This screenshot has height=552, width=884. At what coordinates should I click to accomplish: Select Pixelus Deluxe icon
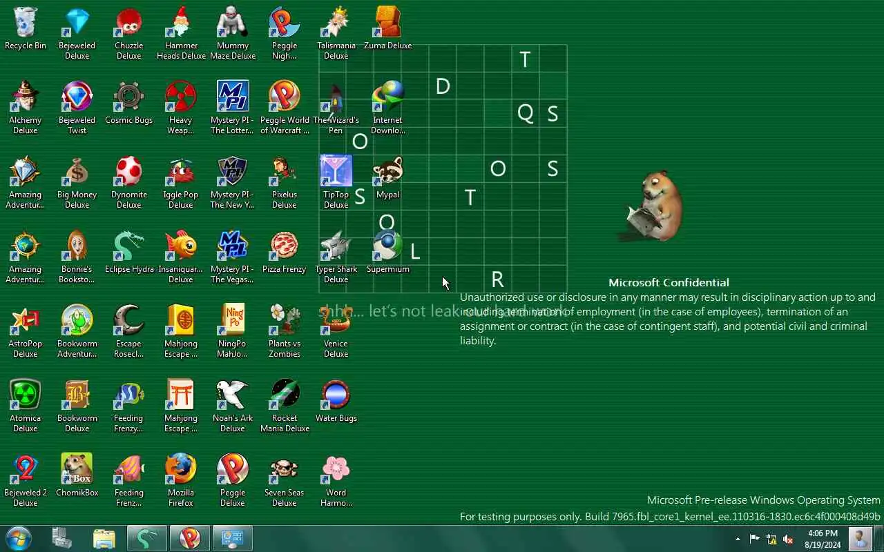[285, 182]
